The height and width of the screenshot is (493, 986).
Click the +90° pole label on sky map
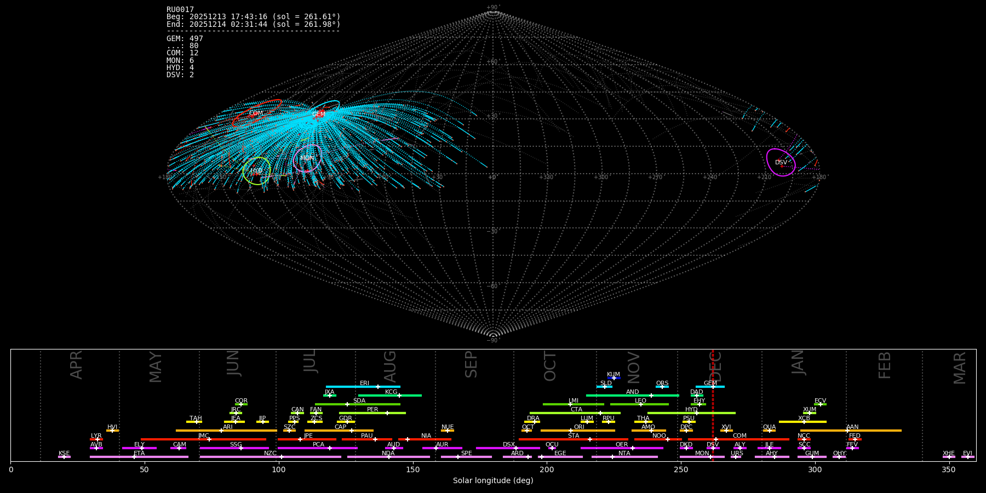point(493,8)
